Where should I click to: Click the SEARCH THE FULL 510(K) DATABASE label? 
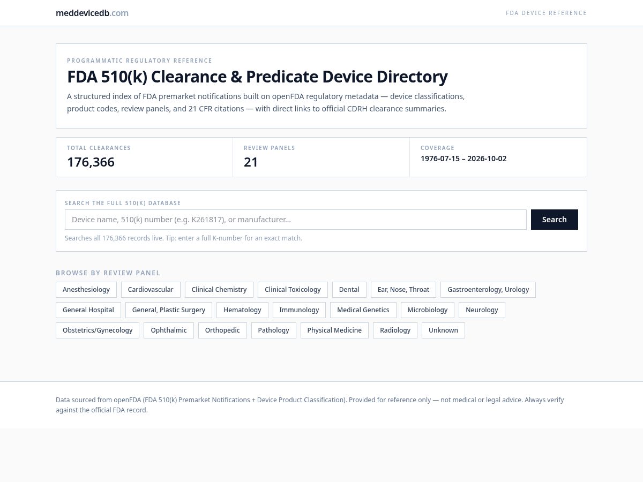pyautogui.click(x=123, y=203)
